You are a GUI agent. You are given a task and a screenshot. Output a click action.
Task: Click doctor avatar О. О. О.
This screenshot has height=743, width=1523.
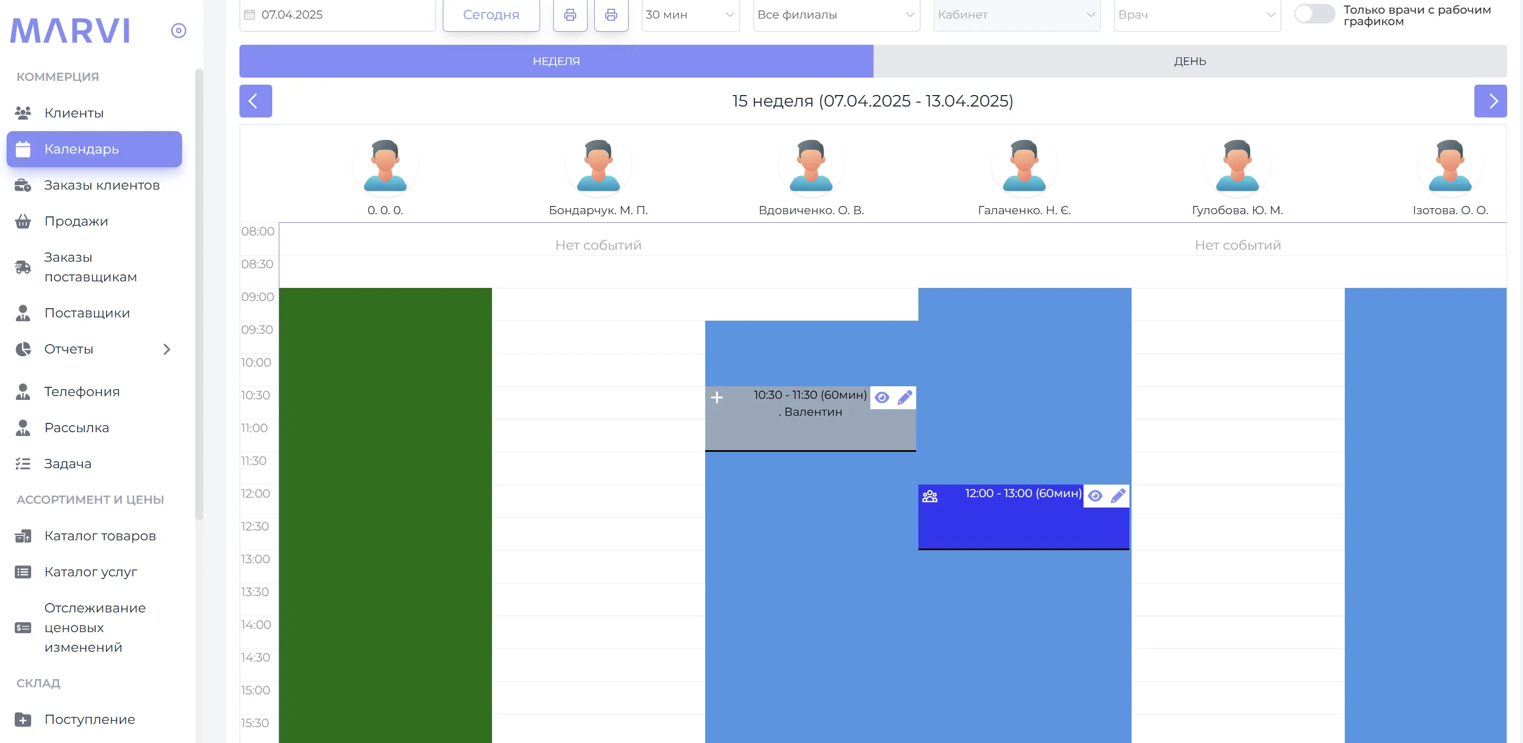click(385, 166)
